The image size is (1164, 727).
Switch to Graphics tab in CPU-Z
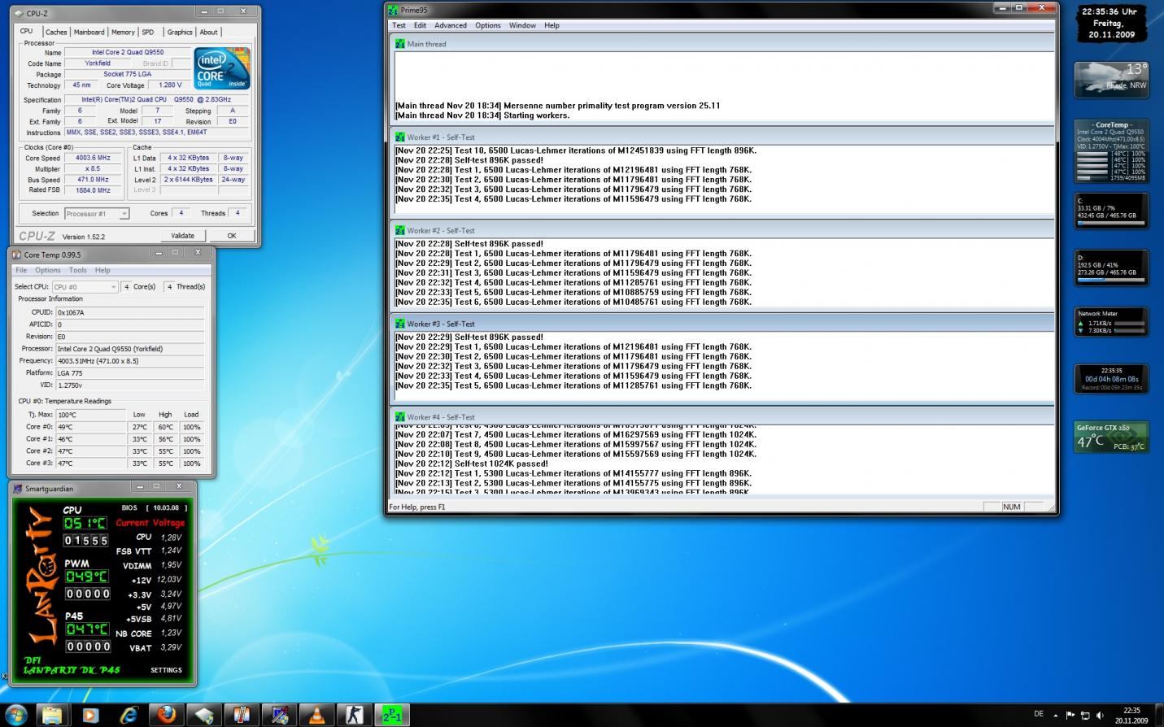[x=180, y=33]
